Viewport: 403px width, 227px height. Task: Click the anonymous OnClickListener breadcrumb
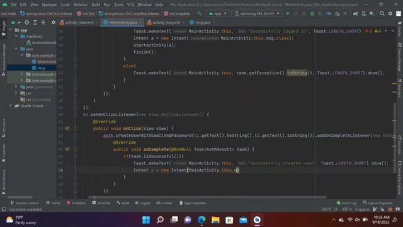[x=46, y=14]
